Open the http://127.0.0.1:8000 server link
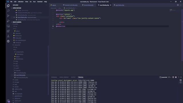 pos(86,80)
